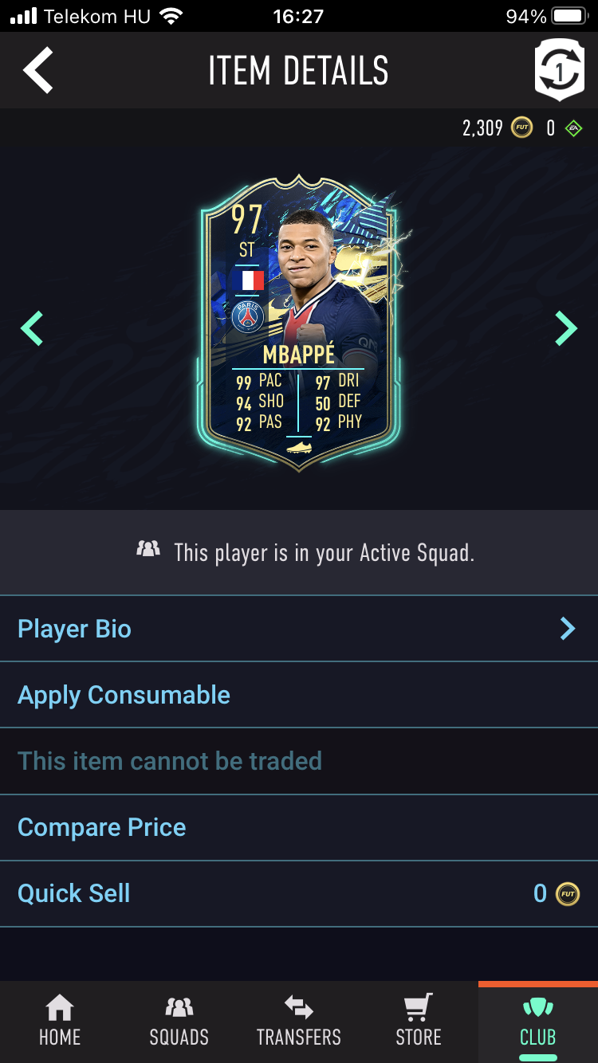The height and width of the screenshot is (1063, 598).
Task: Tap the green FIFA points icon
Action: (573, 127)
